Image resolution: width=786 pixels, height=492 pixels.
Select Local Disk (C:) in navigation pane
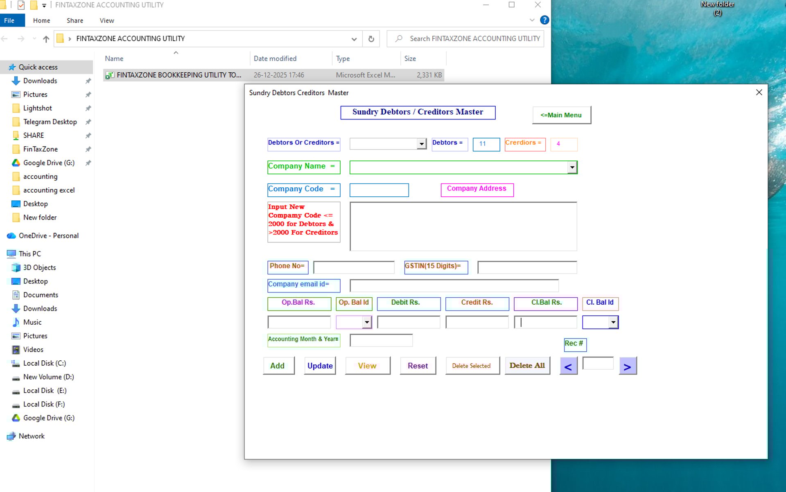tap(44, 363)
